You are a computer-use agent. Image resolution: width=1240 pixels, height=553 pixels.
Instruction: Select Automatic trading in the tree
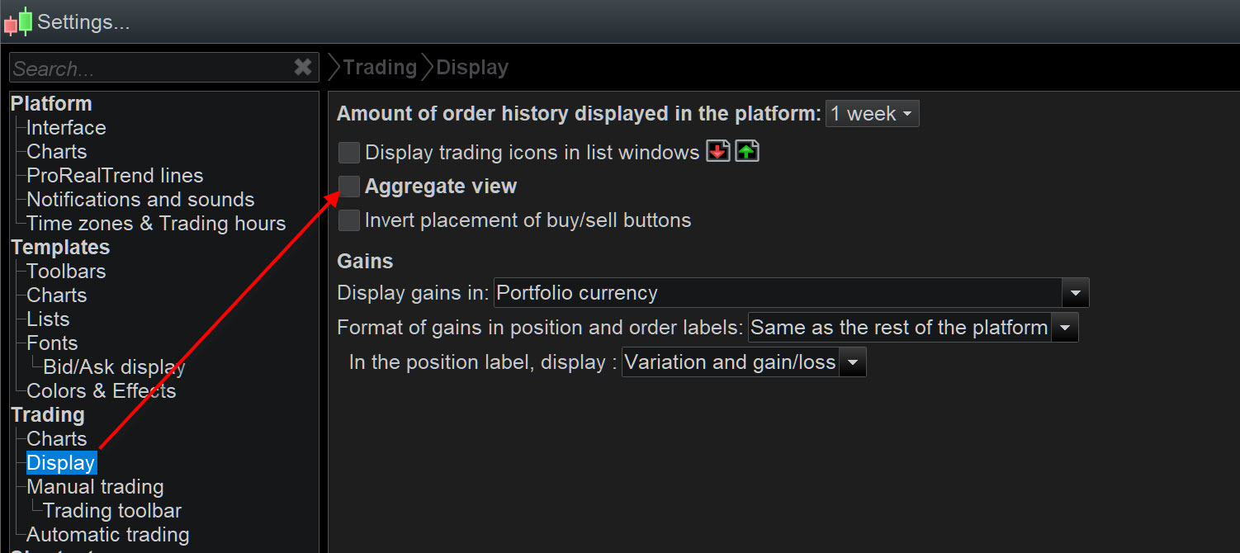[x=107, y=535]
